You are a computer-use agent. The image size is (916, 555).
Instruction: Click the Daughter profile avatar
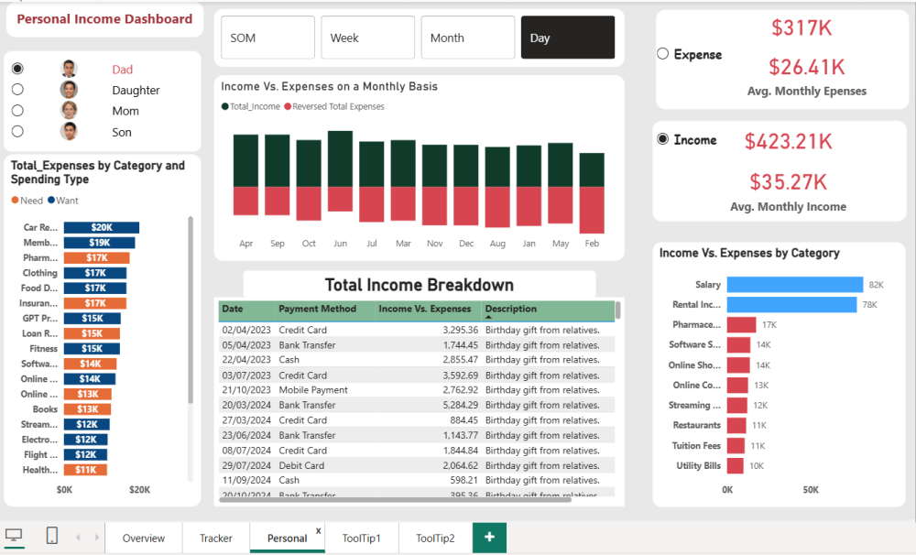tap(69, 90)
